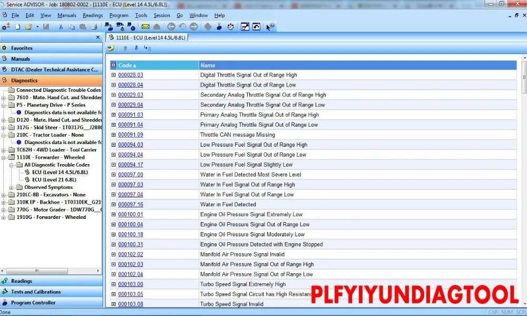Click the Print toolbar icon
The width and height of the screenshot is (527, 316).
pyautogui.click(x=94, y=27)
